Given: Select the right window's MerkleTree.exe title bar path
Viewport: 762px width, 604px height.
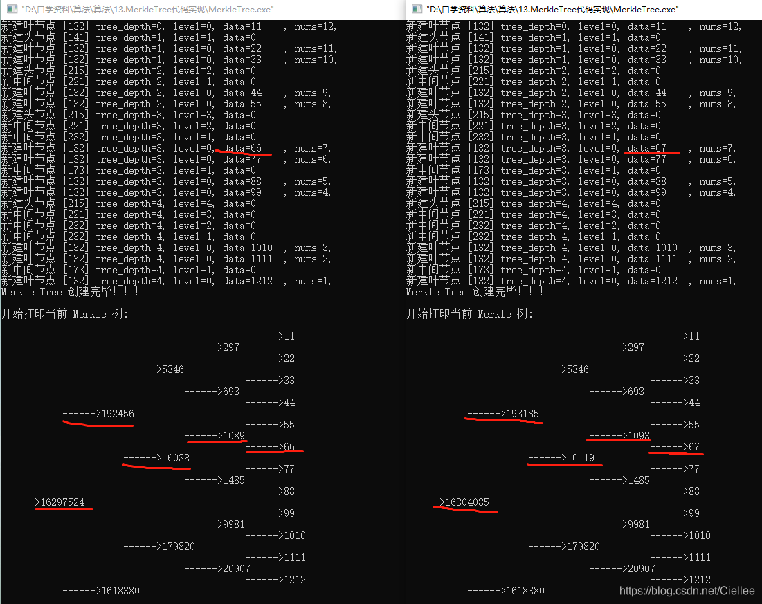Looking at the screenshot, I should [x=552, y=9].
